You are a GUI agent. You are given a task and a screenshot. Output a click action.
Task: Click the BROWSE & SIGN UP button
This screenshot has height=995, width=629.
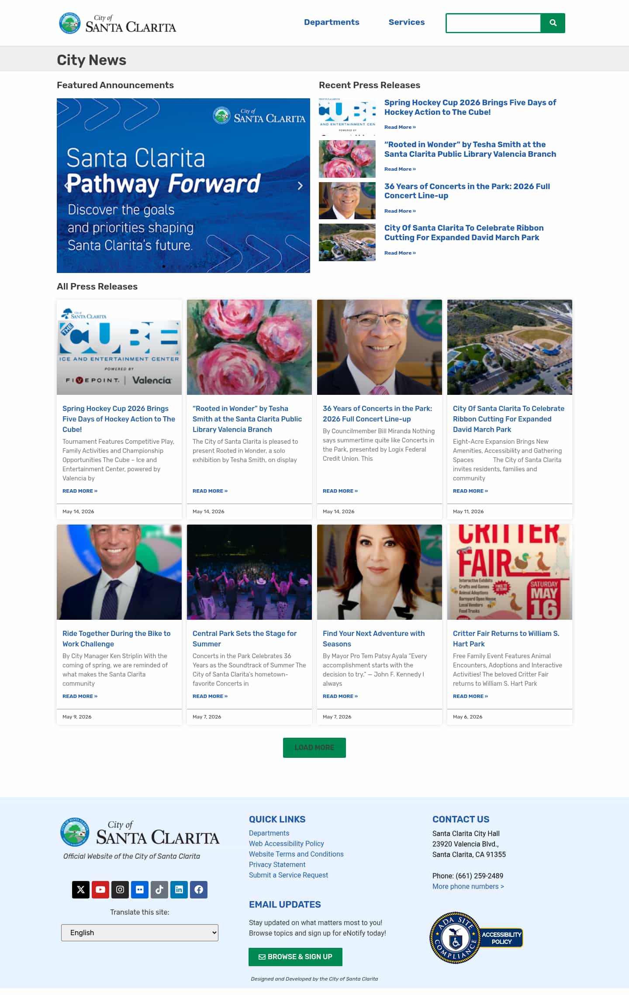click(295, 957)
